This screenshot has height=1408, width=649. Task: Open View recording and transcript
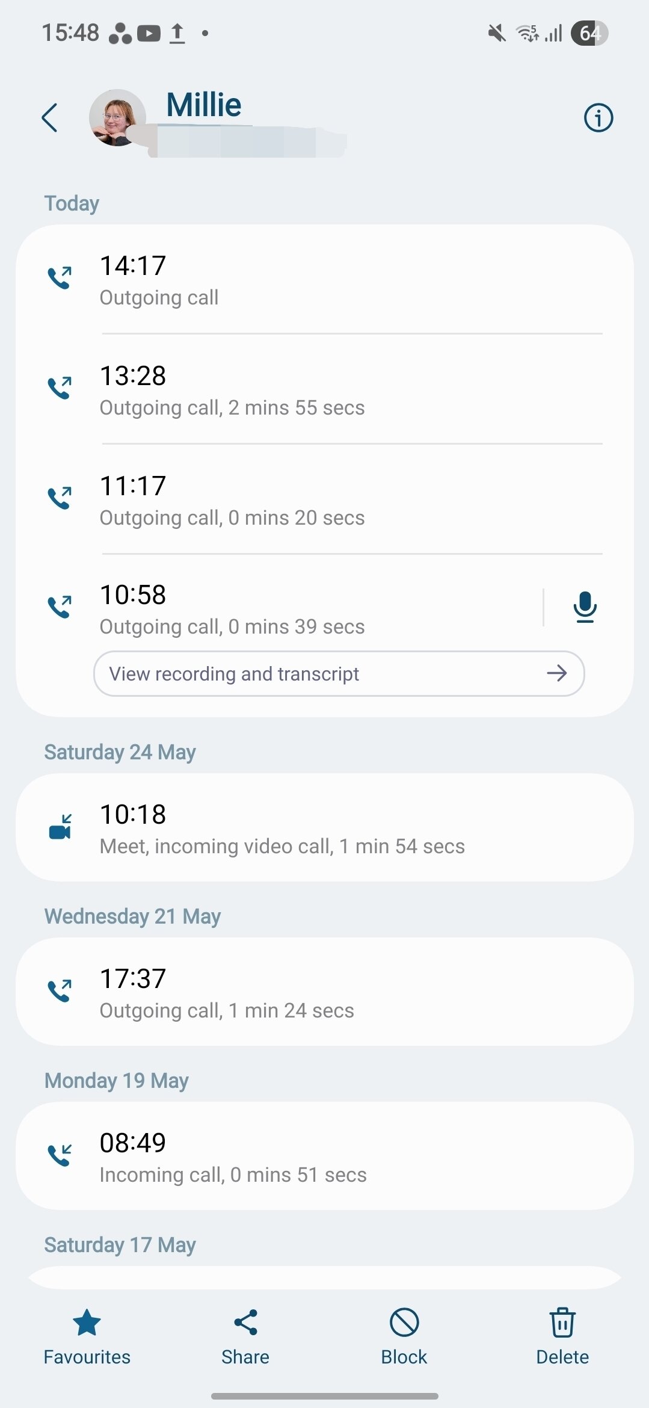tap(338, 673)
